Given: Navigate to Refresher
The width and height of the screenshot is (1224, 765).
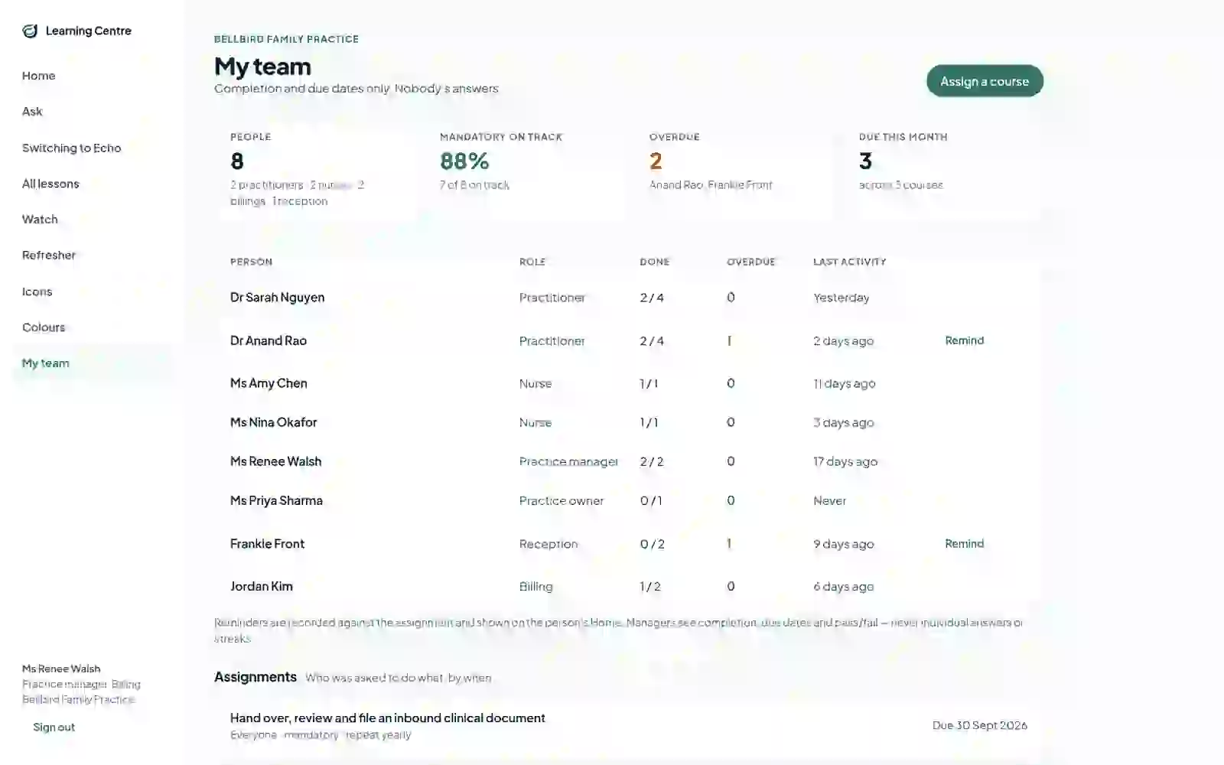Looking at the screenshot, I should (49, 256).
